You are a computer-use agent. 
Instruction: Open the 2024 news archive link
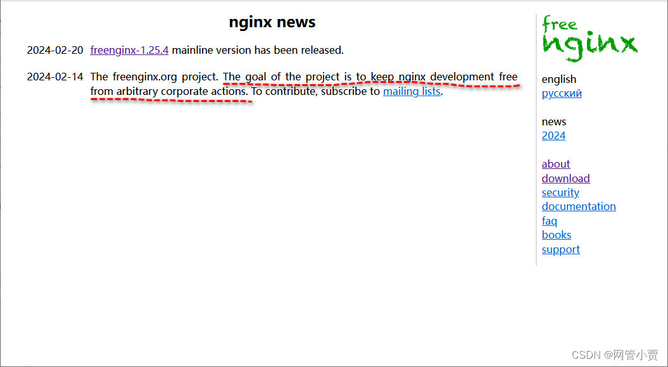click(x=553, y=136)
